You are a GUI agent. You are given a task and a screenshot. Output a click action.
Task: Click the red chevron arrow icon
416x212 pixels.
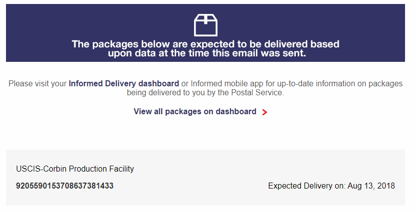pos(264,112)
